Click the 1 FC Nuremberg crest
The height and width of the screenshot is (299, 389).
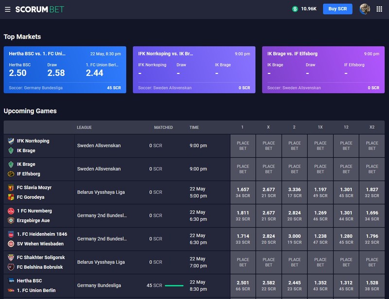[x=11, y=211]
